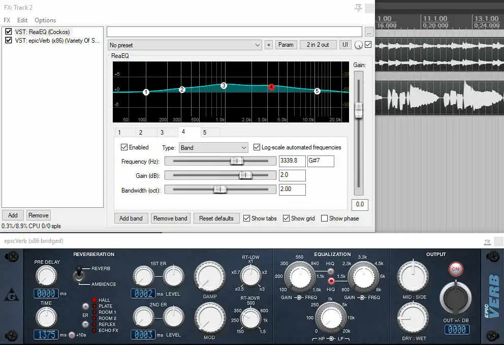Toggle upper HiQ button in equalization
Viewport: 504px width, 345px height.
point(331,271)
